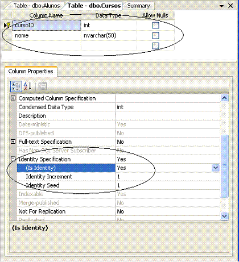Screen dimensions: 239x262
Task: Open the tab list dropdown arrow
Action: (221, 6)
